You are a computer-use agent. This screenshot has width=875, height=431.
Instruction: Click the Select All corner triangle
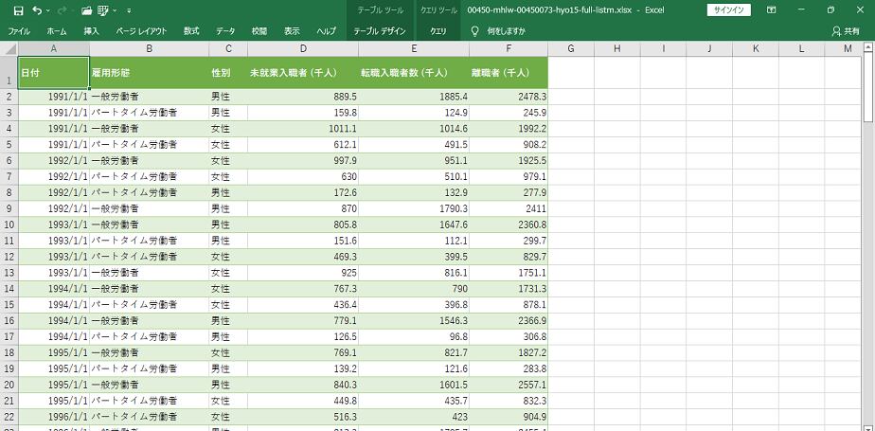10,48
